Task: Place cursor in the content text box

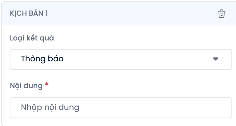Action: tap(121, 108)
